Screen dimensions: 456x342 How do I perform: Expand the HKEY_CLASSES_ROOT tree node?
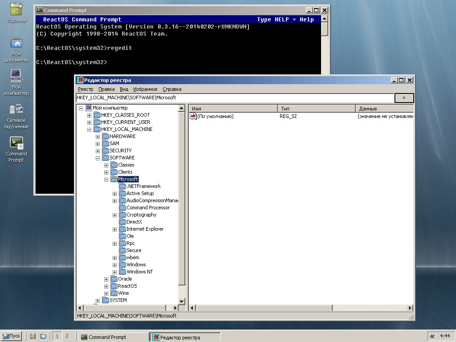pos(89,115)
